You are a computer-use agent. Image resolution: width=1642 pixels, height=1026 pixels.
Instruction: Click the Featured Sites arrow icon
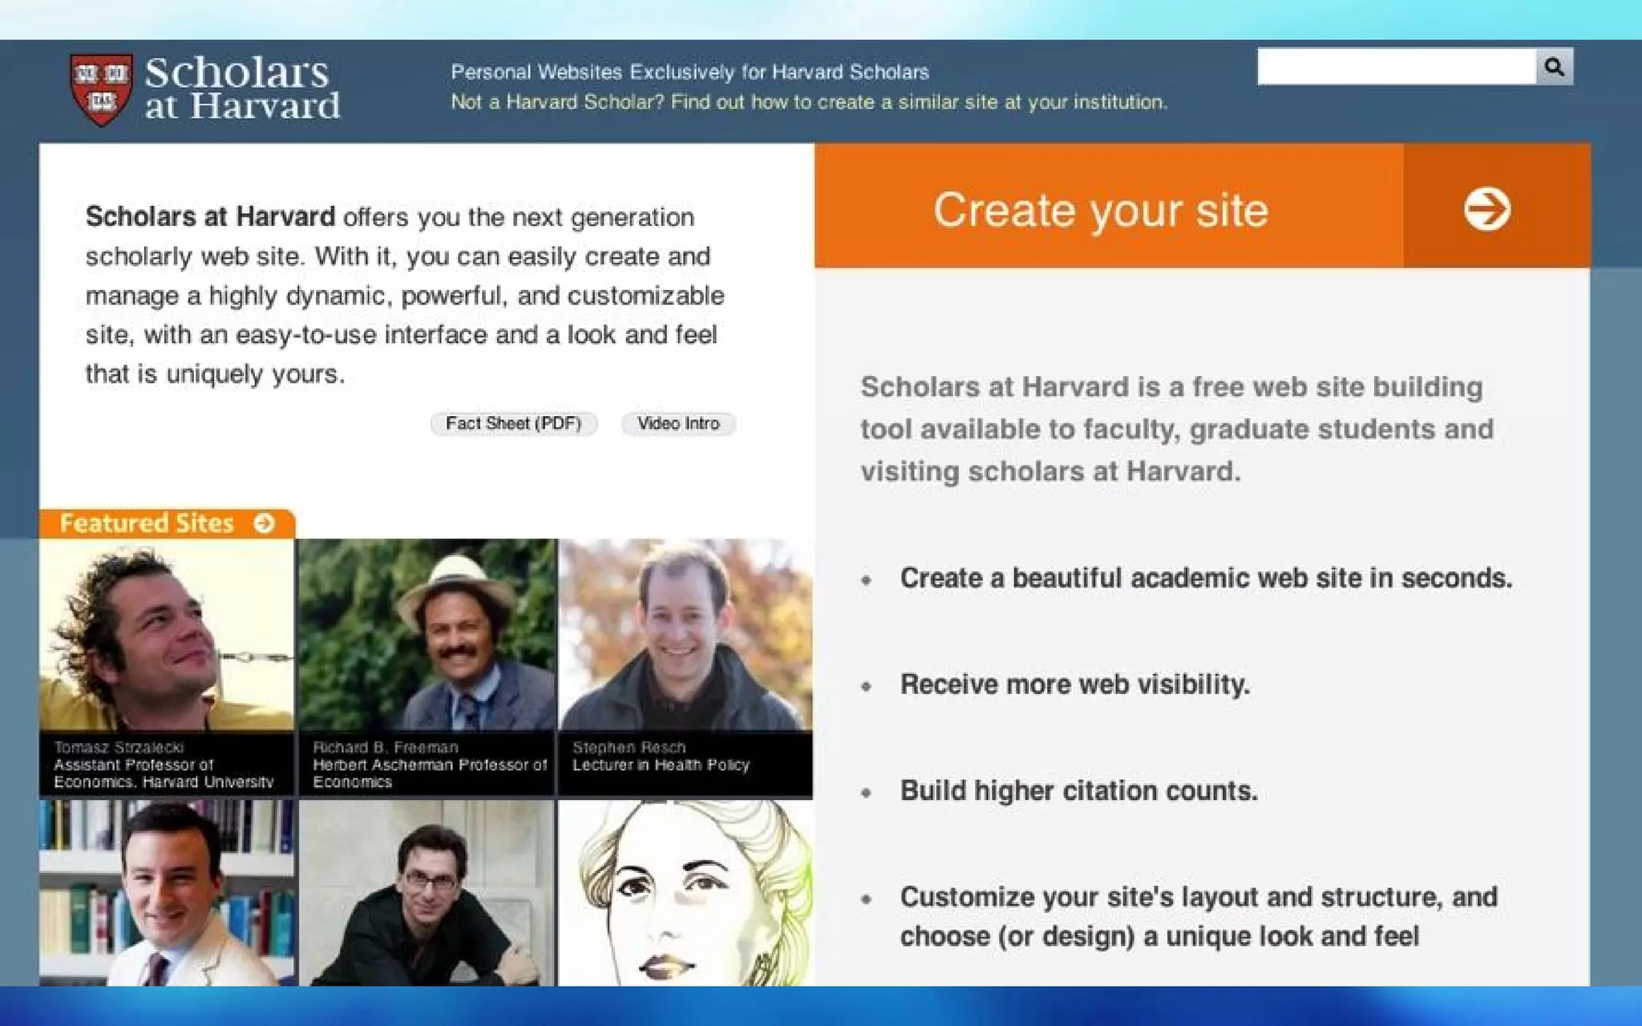click(265, 523)
